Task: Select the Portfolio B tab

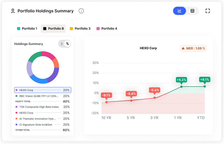Action: [x=53, y=29]
